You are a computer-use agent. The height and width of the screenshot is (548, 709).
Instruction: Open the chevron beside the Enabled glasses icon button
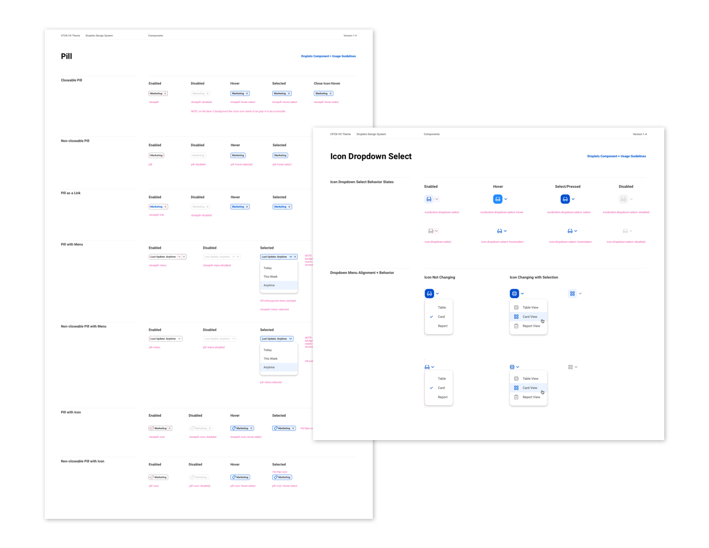tap(437, 199)
